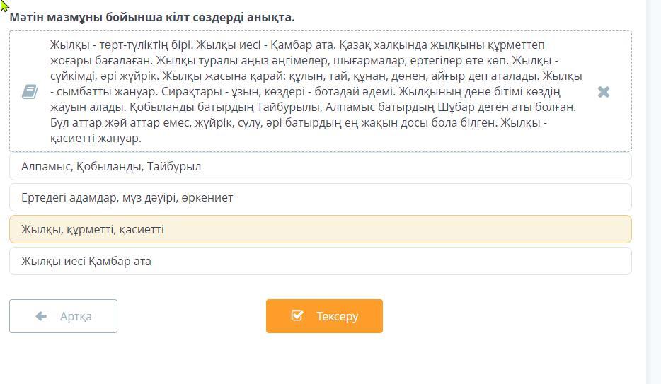The height and width of the screenshot is (384, 661).
Task: Click the text 'Тексеру' on the orange button
Action: 338,316
